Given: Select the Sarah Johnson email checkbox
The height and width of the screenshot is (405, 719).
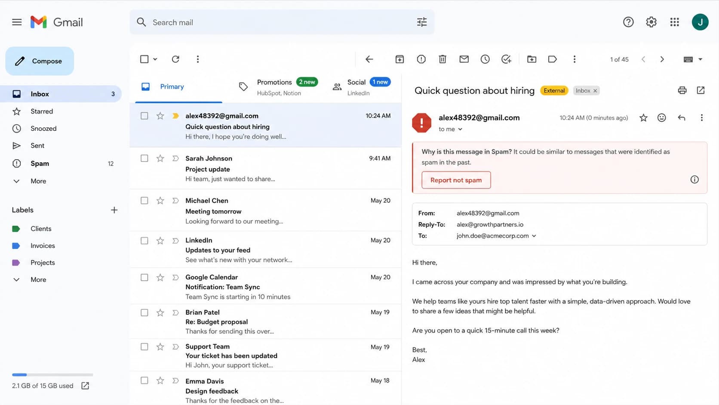Looking at the screenshot, I should (x=144, y=158).
